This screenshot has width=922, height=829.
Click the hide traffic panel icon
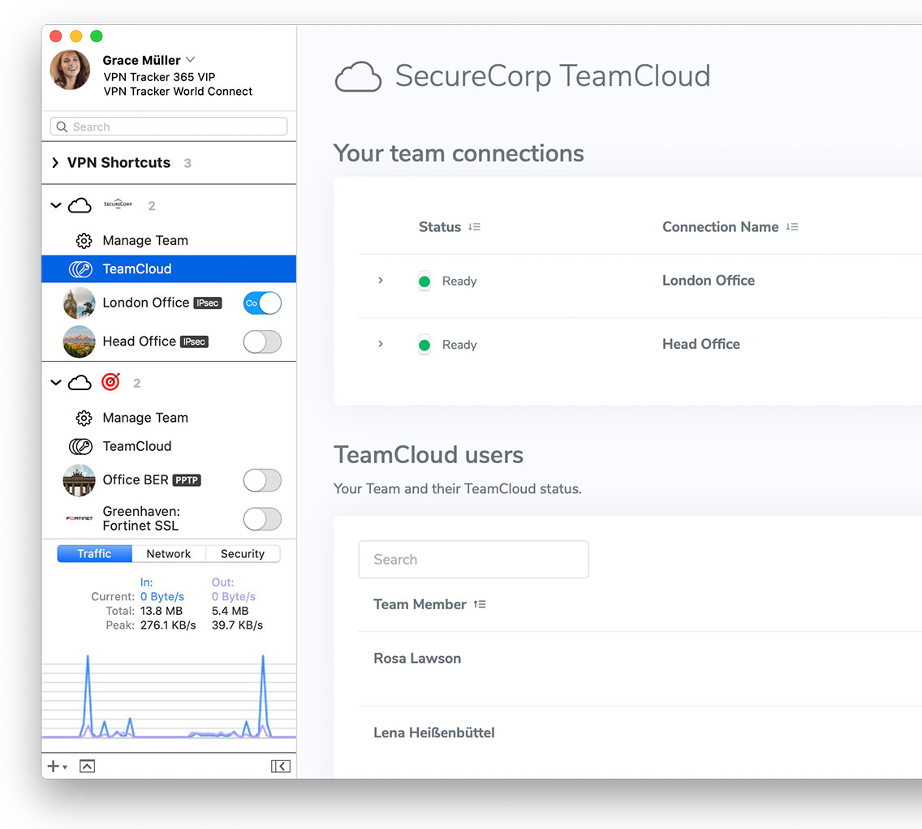(87, 766)
